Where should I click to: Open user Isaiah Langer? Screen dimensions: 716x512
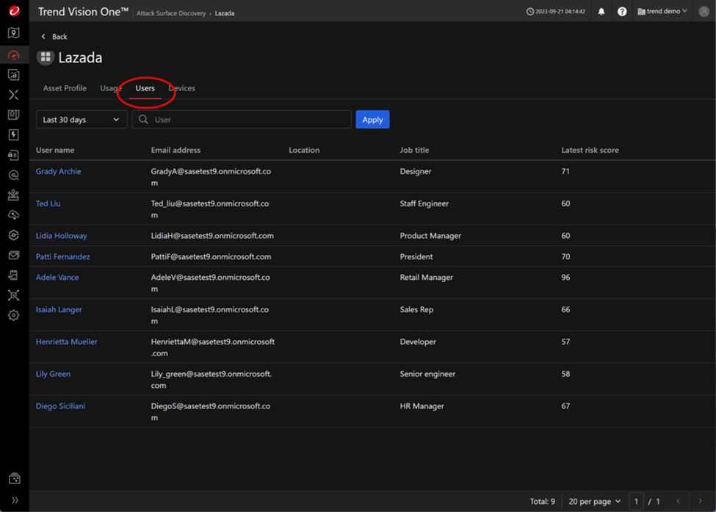tap(59, 310)
